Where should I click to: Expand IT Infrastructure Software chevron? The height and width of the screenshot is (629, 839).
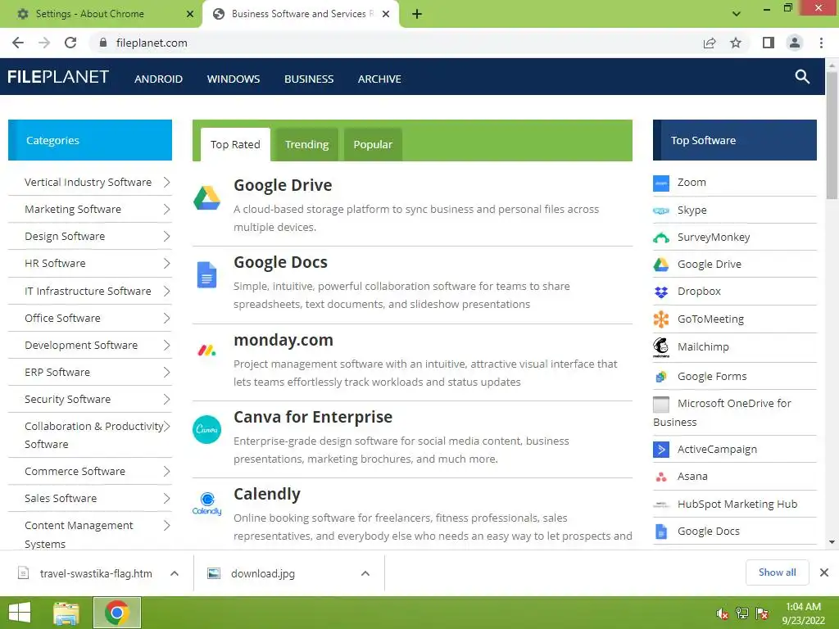(x=166, y=291)
